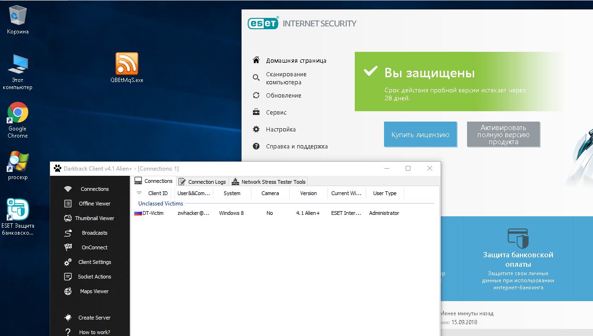Image resolution: width=593 pixels, height=336 pixels.
Task: Sort by the Current Wi... column header
Action: (347, 193)
